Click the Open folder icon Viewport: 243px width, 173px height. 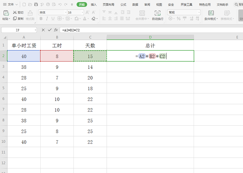[x=30, y=4]
